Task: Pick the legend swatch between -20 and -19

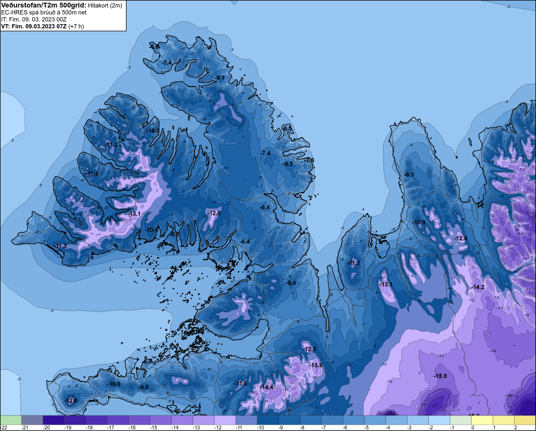Action: [54, 420]
